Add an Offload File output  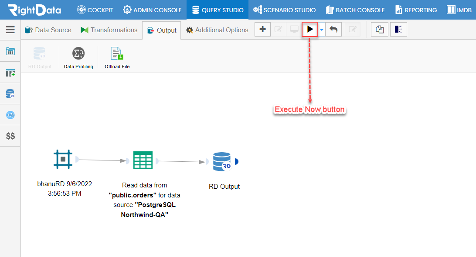[x=117, y=58]
